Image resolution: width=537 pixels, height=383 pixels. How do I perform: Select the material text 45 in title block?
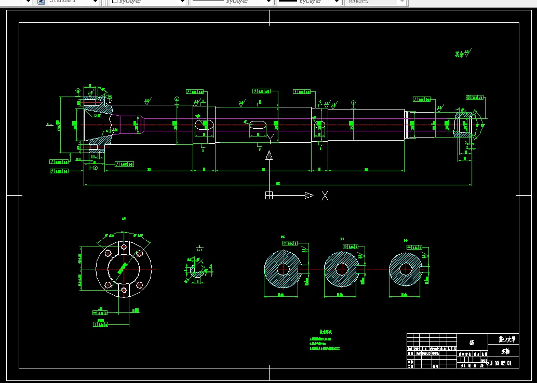[472, 343]
